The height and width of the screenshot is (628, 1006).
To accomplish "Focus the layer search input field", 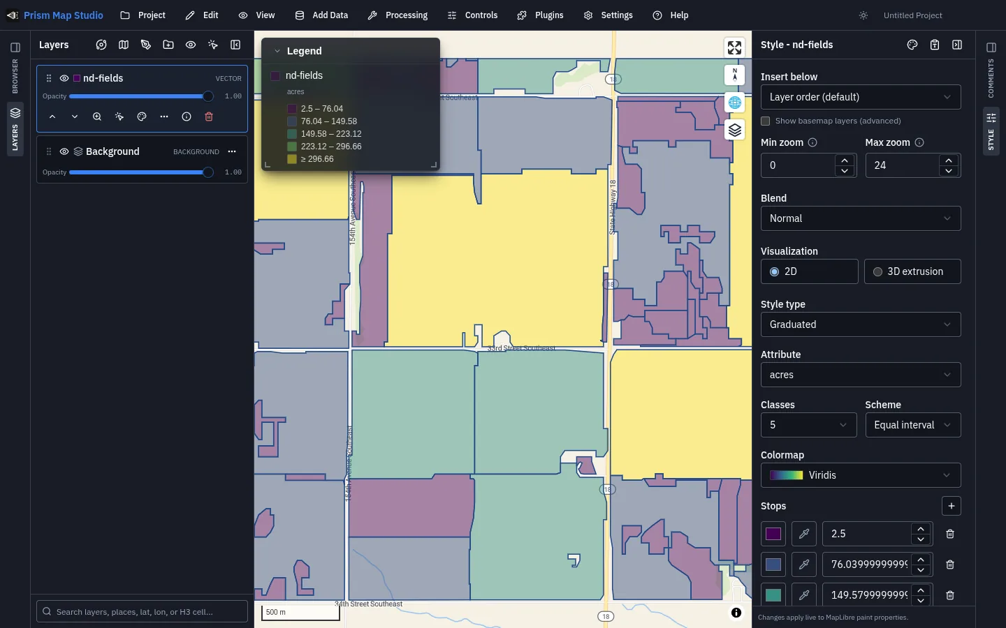I will point(142,611).
